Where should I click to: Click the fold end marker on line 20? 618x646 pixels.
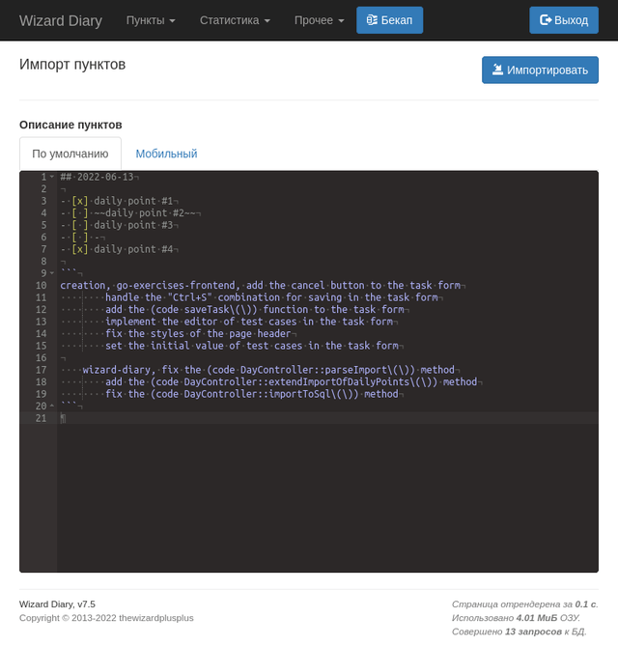(52, 406)
